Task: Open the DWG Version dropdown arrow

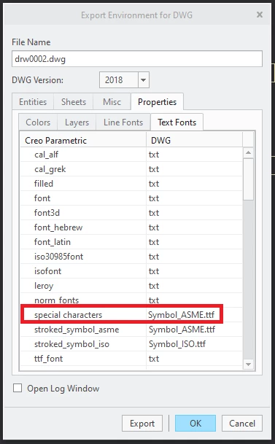Action: pos(143,80)
